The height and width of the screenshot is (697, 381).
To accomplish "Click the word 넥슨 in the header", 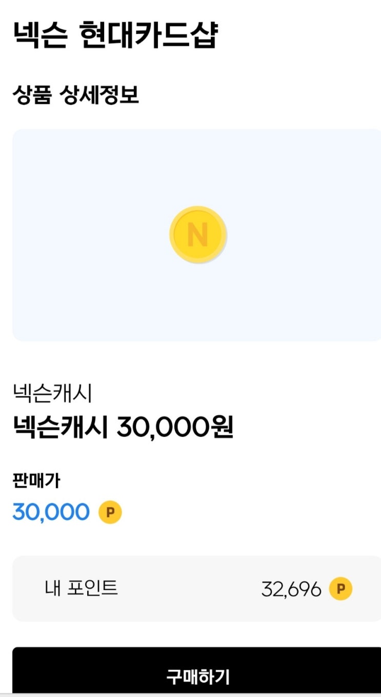I will 40,35.
